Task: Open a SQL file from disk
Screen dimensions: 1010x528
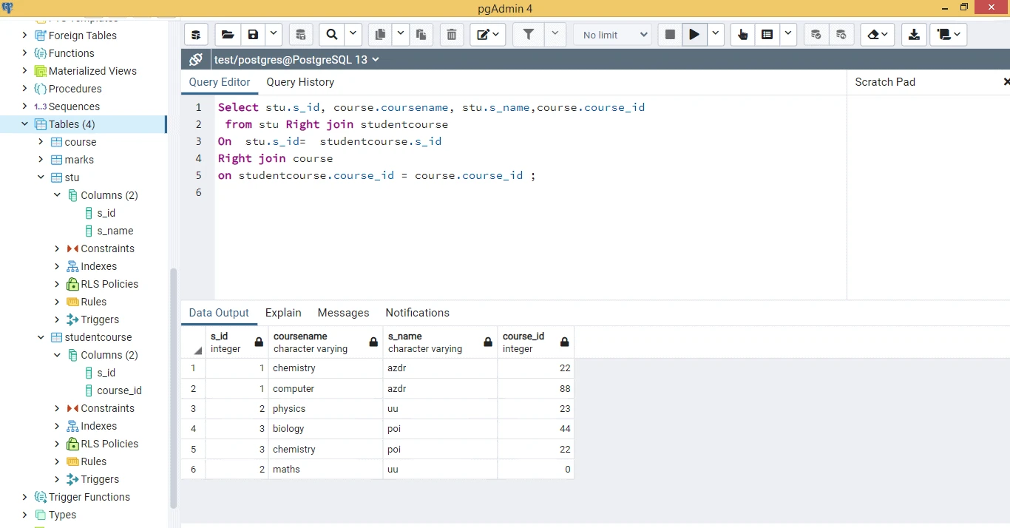Action: [227, 34]
